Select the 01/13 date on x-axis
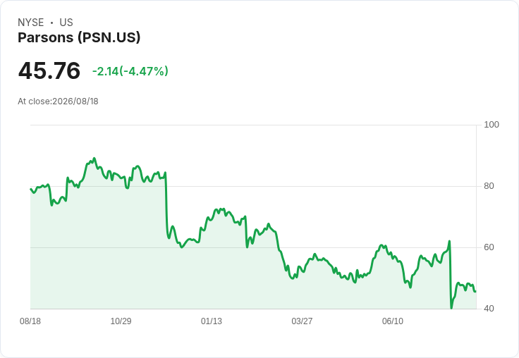This screenshot has width=519, height=358. [212, 321]
